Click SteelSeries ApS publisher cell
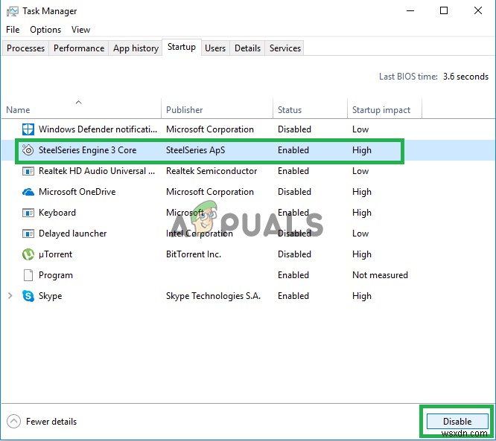The height and width of the screenshot is (441, 496). coord(195,150)
